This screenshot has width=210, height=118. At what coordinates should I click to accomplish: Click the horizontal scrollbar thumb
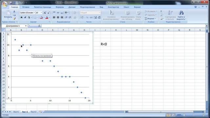(x=161, y=112)
